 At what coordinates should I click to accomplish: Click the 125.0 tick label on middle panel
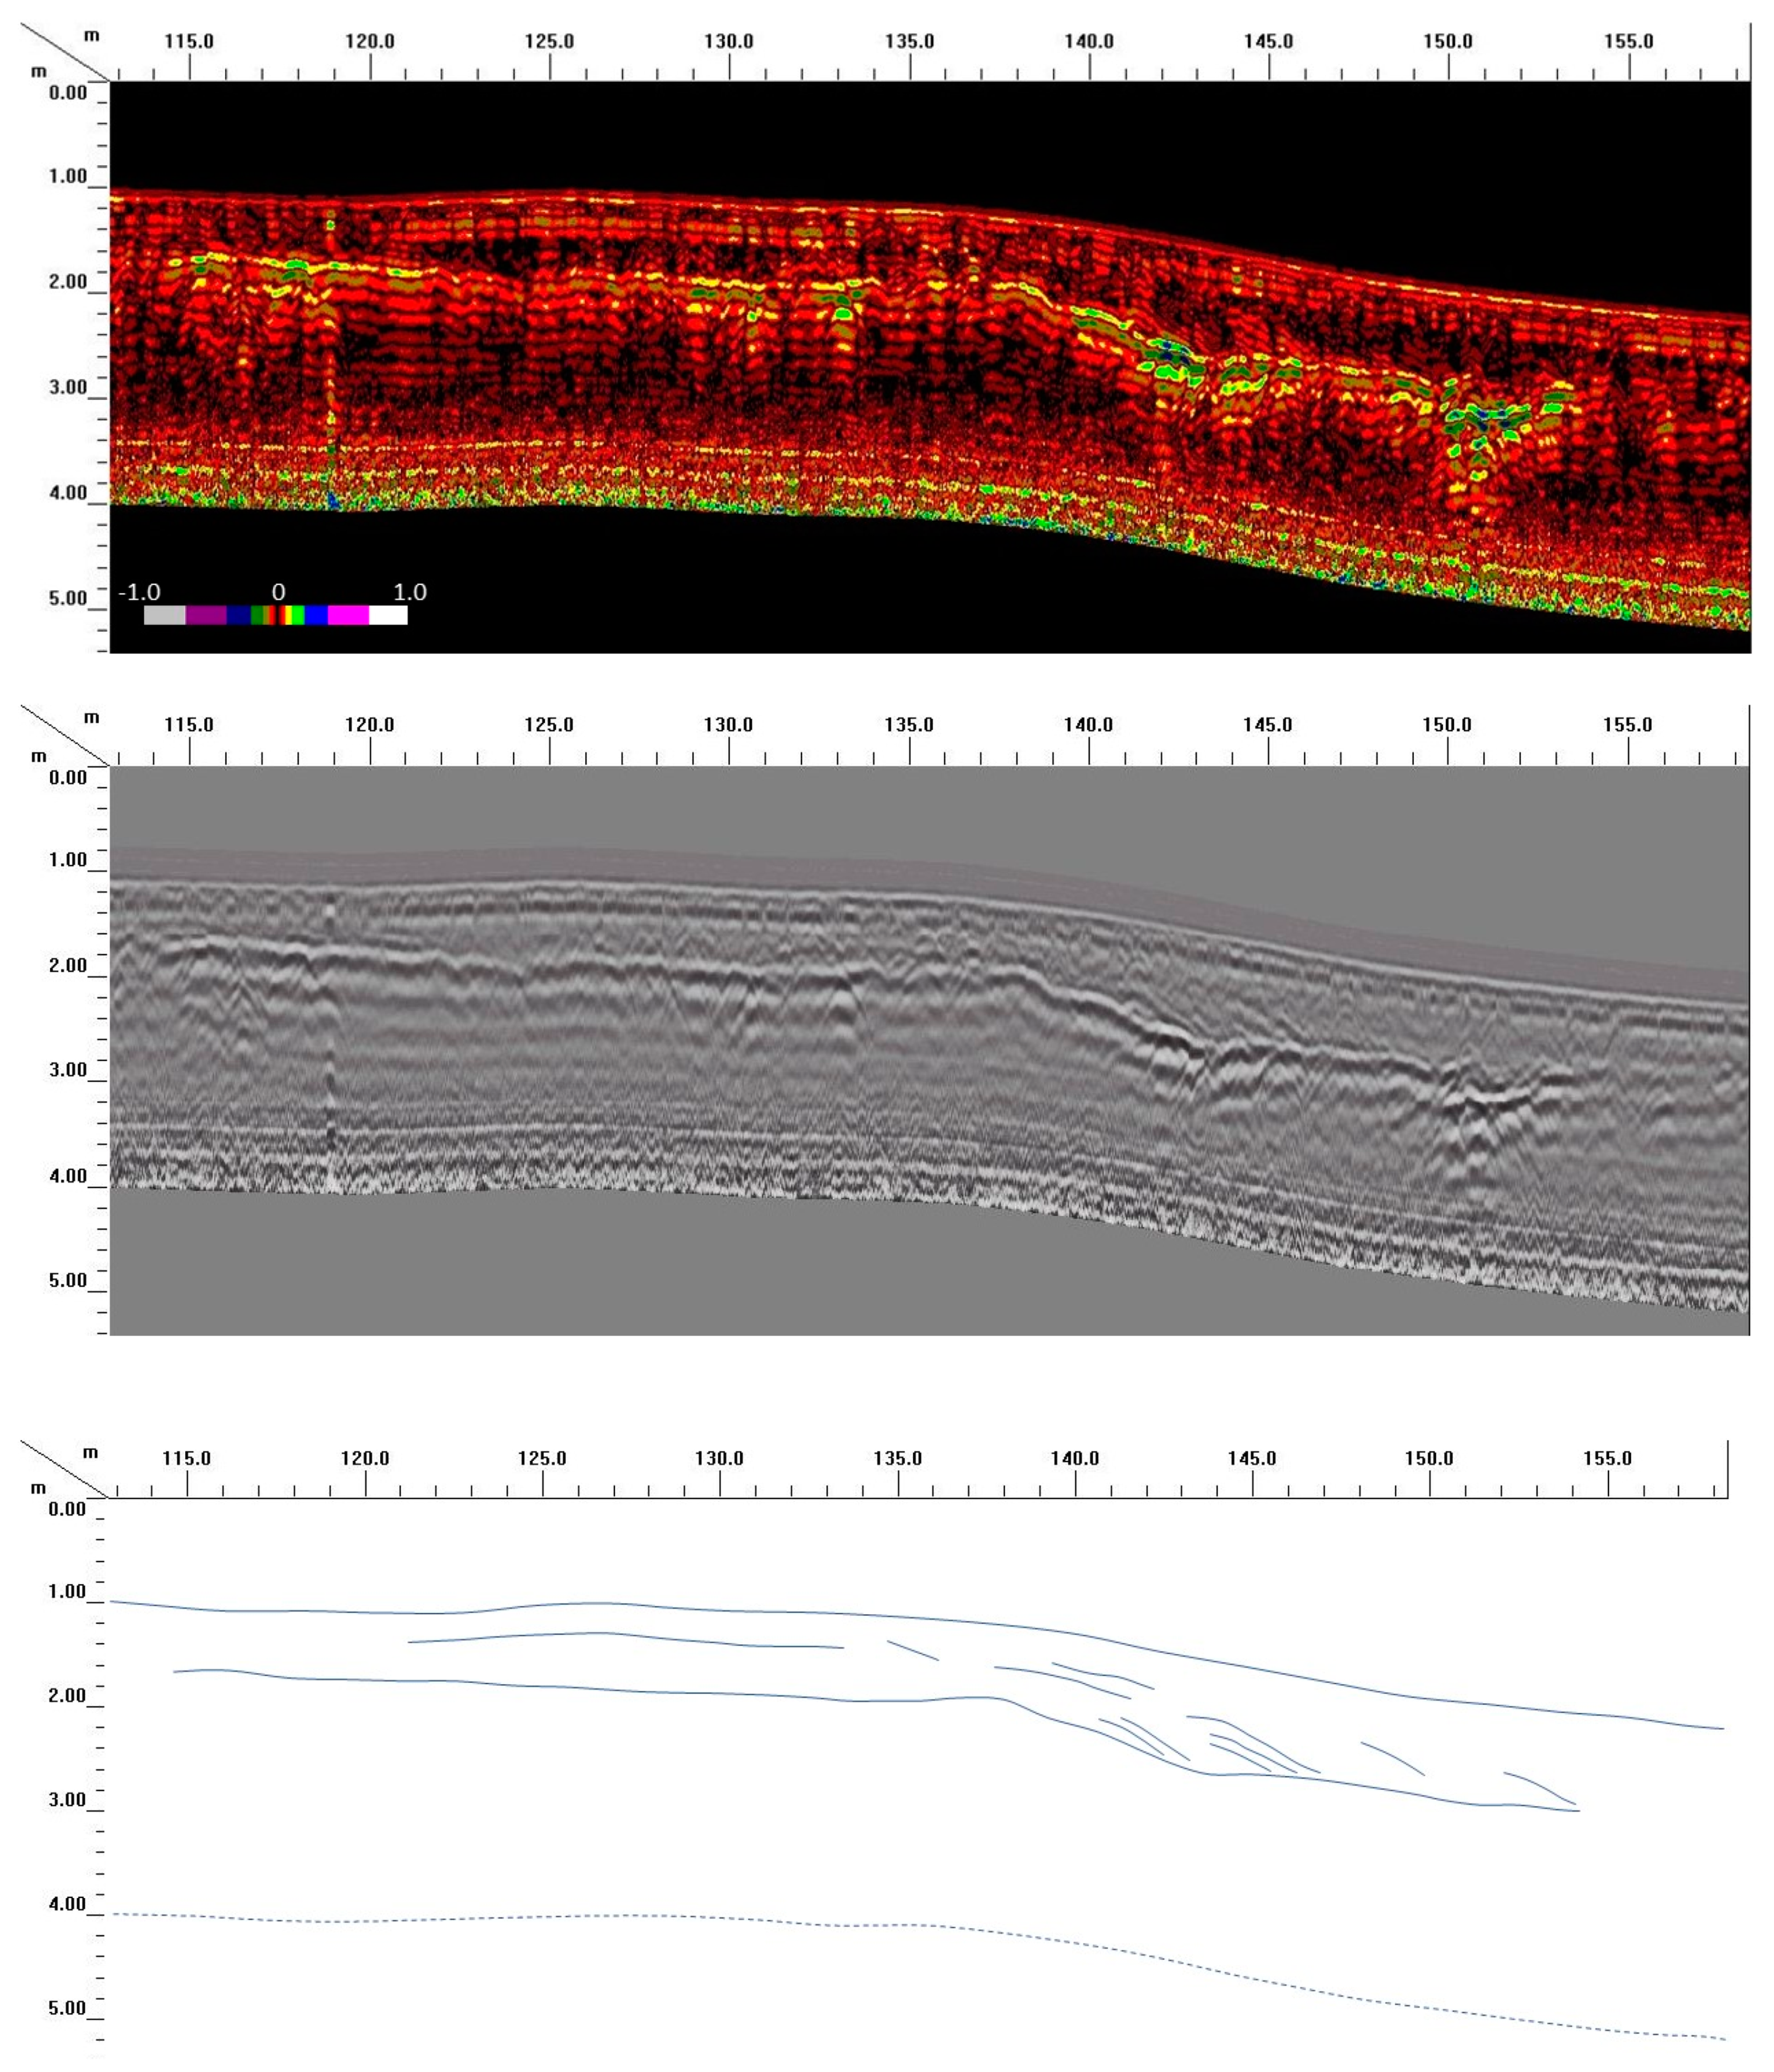[x=549, y=724]
